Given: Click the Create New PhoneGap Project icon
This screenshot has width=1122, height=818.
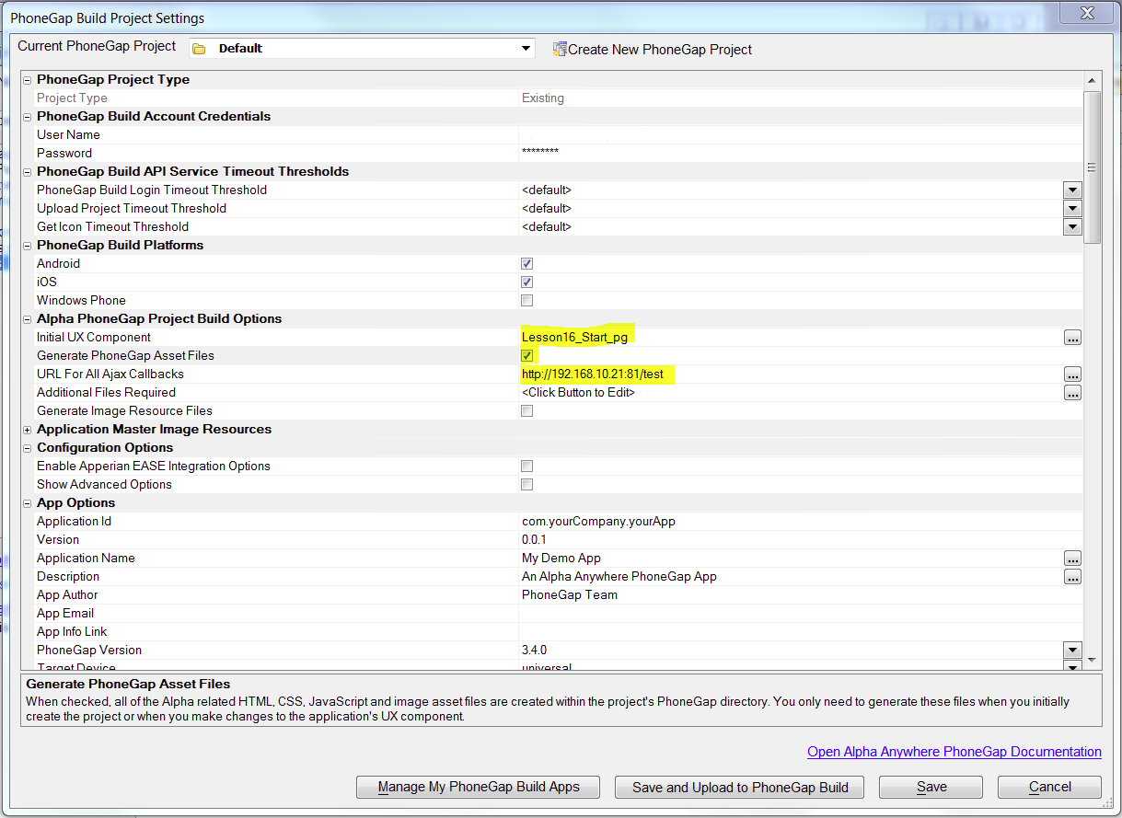Looking at the screenshot, I should pos(559,49).
